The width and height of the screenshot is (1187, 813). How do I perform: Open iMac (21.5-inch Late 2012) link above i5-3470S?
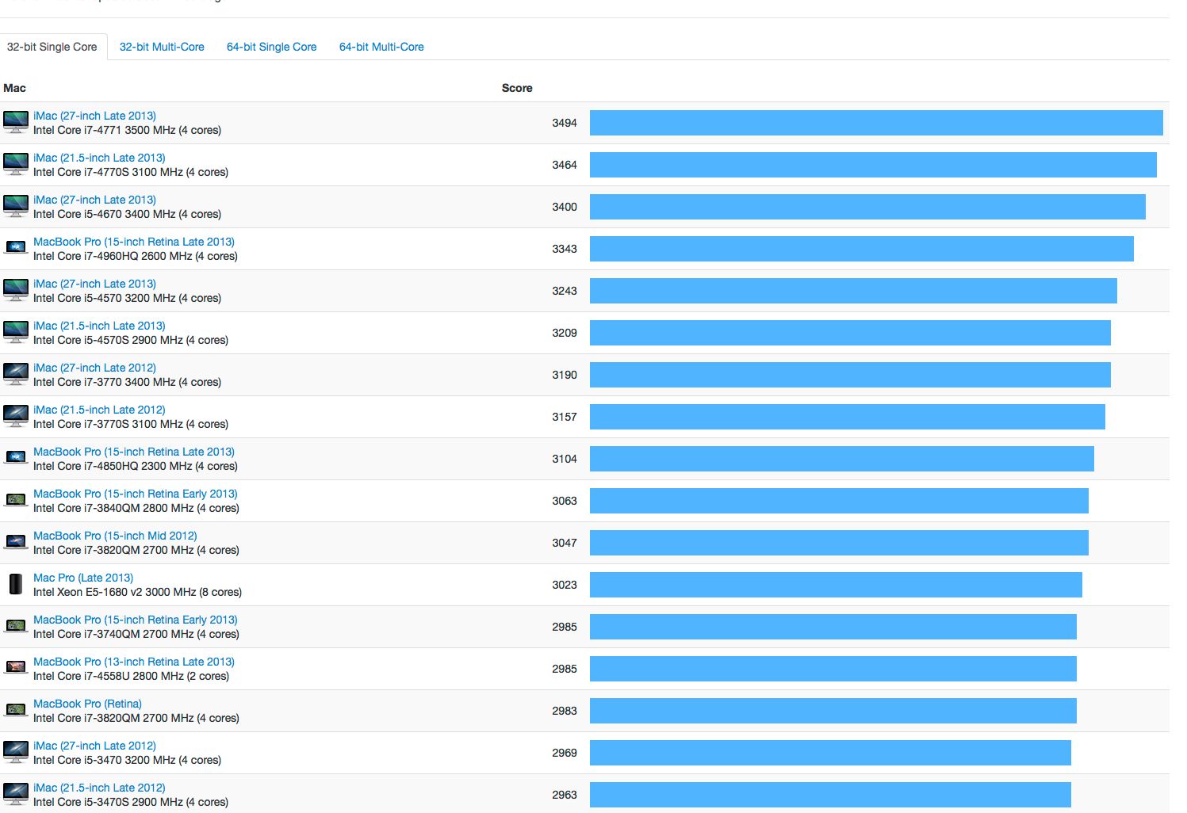pyautogui.click(x=99, y=788)
